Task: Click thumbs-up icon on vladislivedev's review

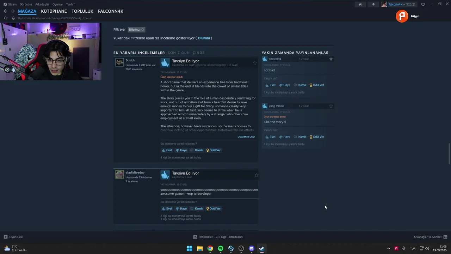Action: (165, 175)
